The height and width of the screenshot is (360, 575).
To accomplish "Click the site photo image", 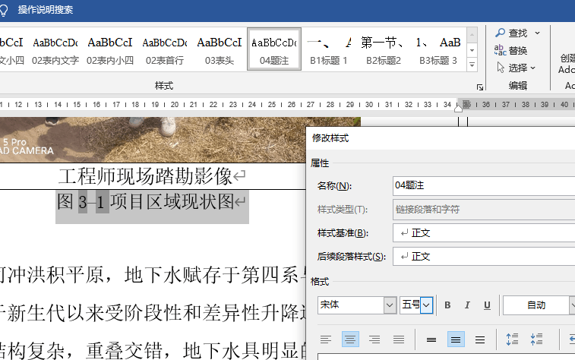I will click(x=180, y=140).
